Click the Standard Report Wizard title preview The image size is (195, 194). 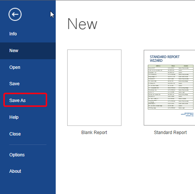click(x=165, y=58)
